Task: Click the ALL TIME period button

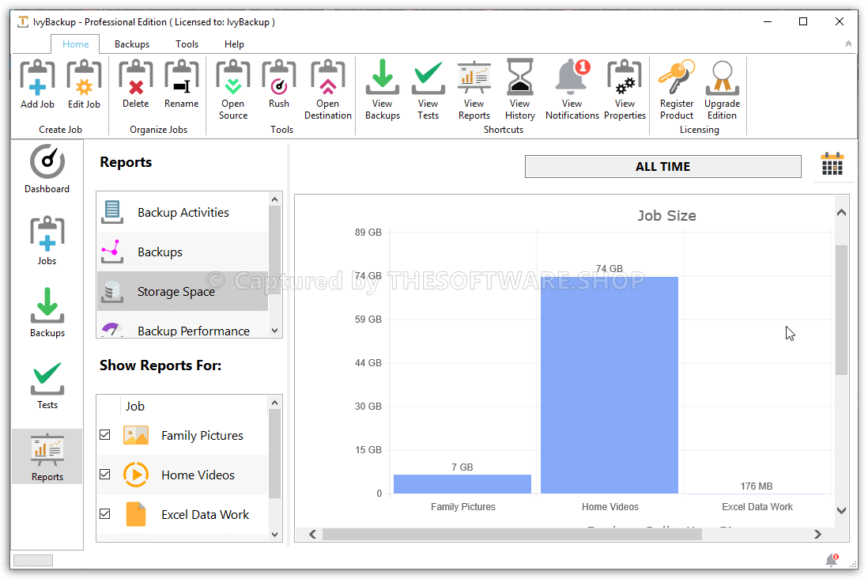Action: pos(662,166)
